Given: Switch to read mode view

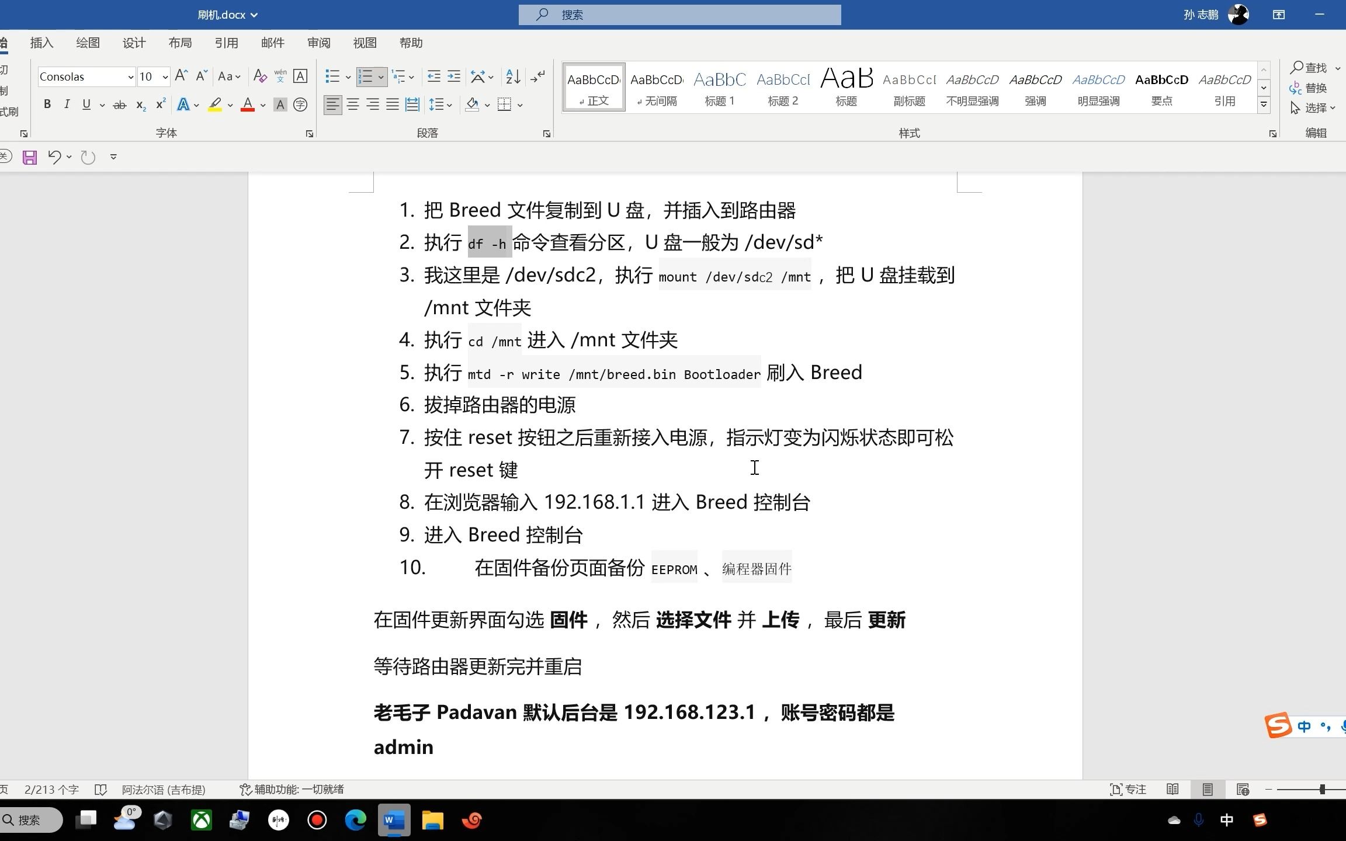Looking at the screenshot, I should click(1172, 790).
